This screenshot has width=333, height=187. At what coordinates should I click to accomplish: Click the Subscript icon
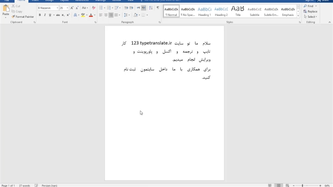[63, 15]
